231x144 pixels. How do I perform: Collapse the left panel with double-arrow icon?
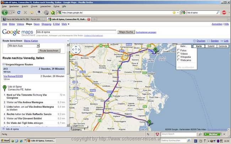pyautogui.click(x=68, y=41)
